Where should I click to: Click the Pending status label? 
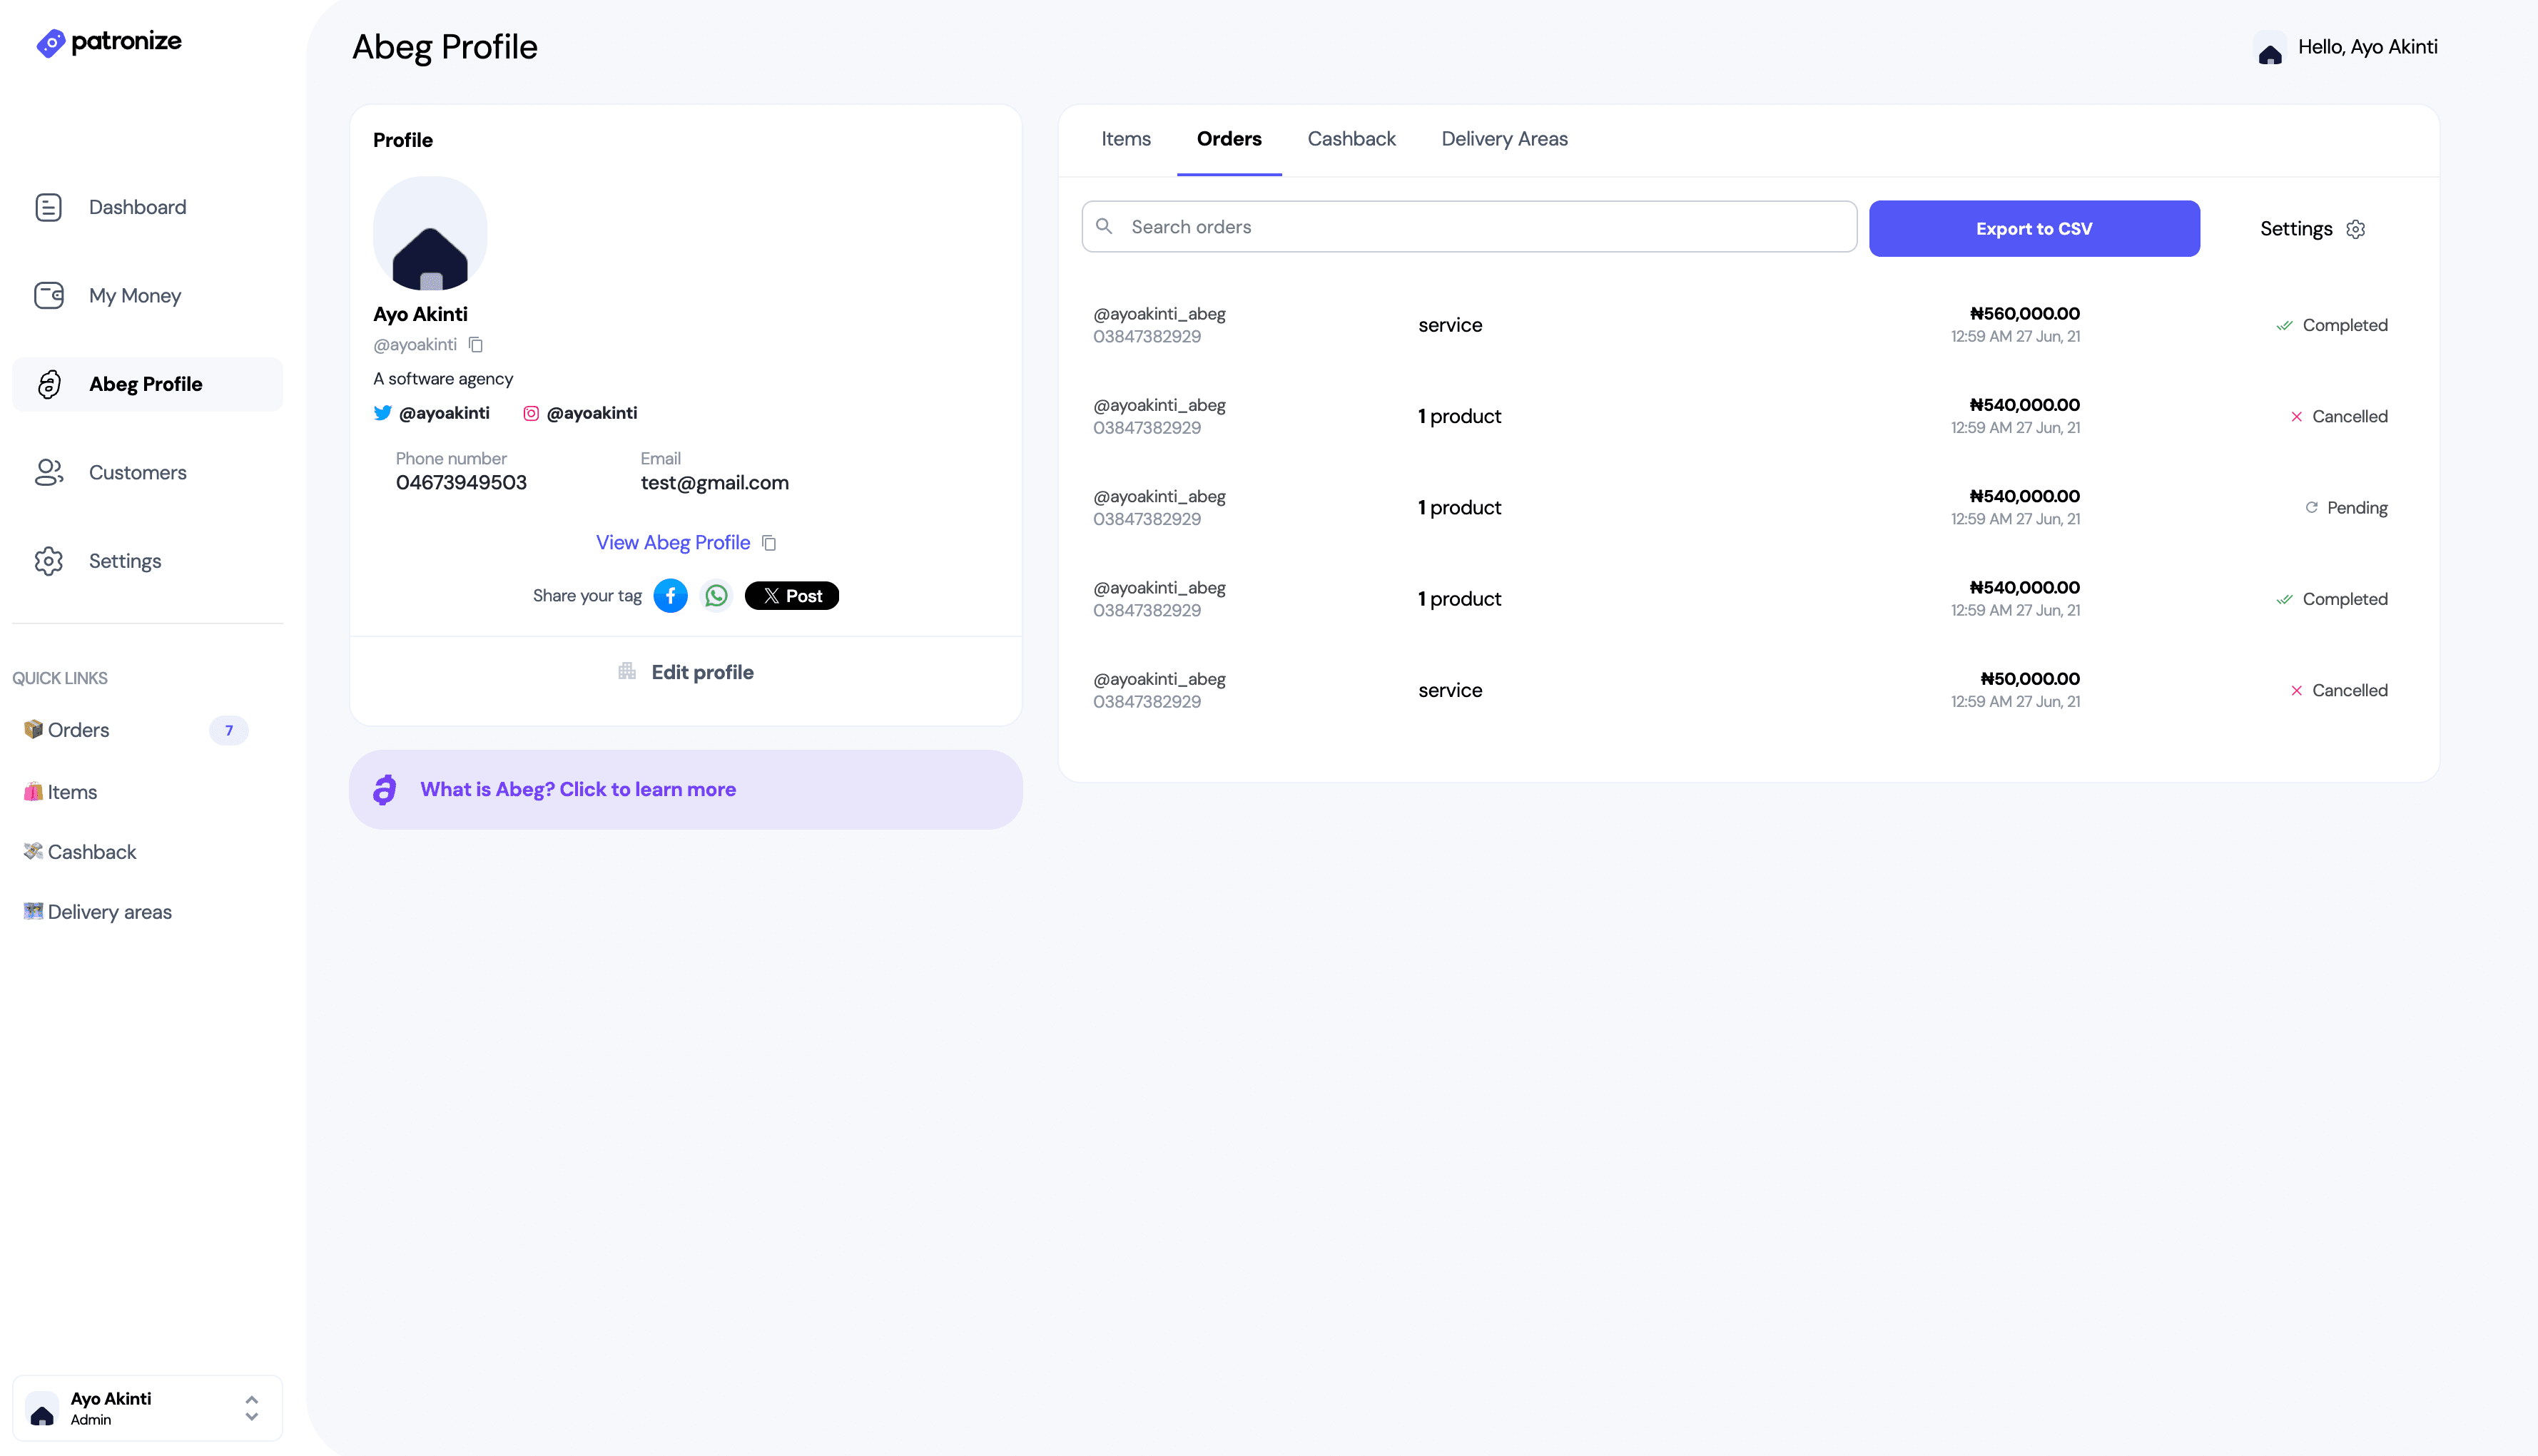click(2357, 508)
